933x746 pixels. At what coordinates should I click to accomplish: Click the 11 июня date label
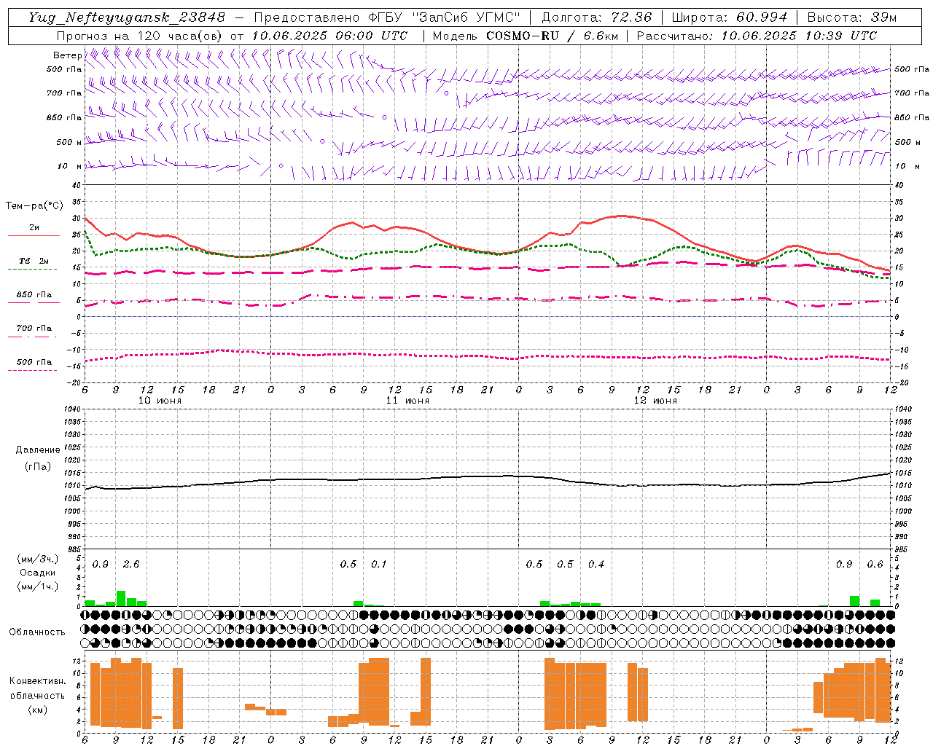click(407, 401)
